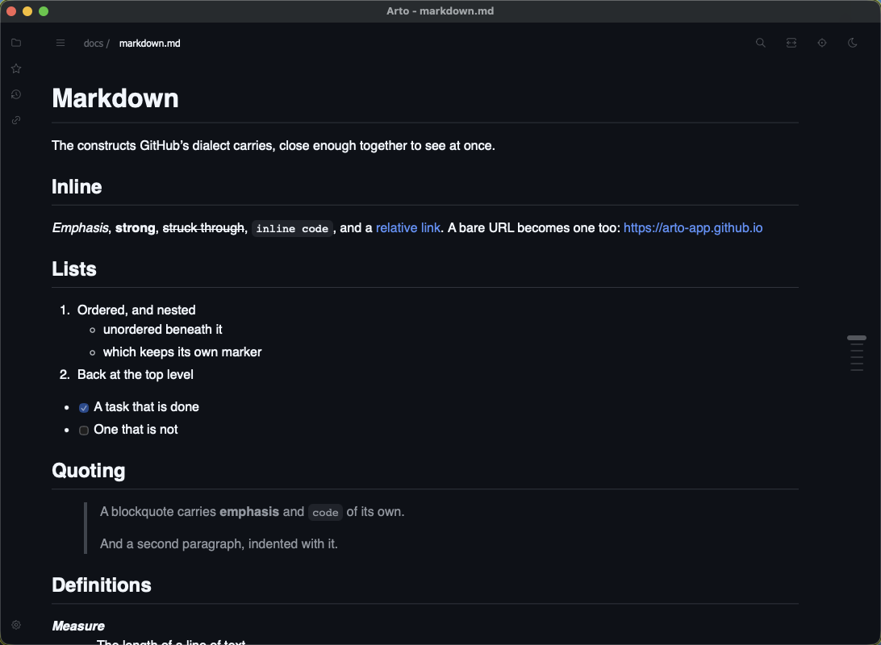Click 'which keeps its own marker' item

182,352
